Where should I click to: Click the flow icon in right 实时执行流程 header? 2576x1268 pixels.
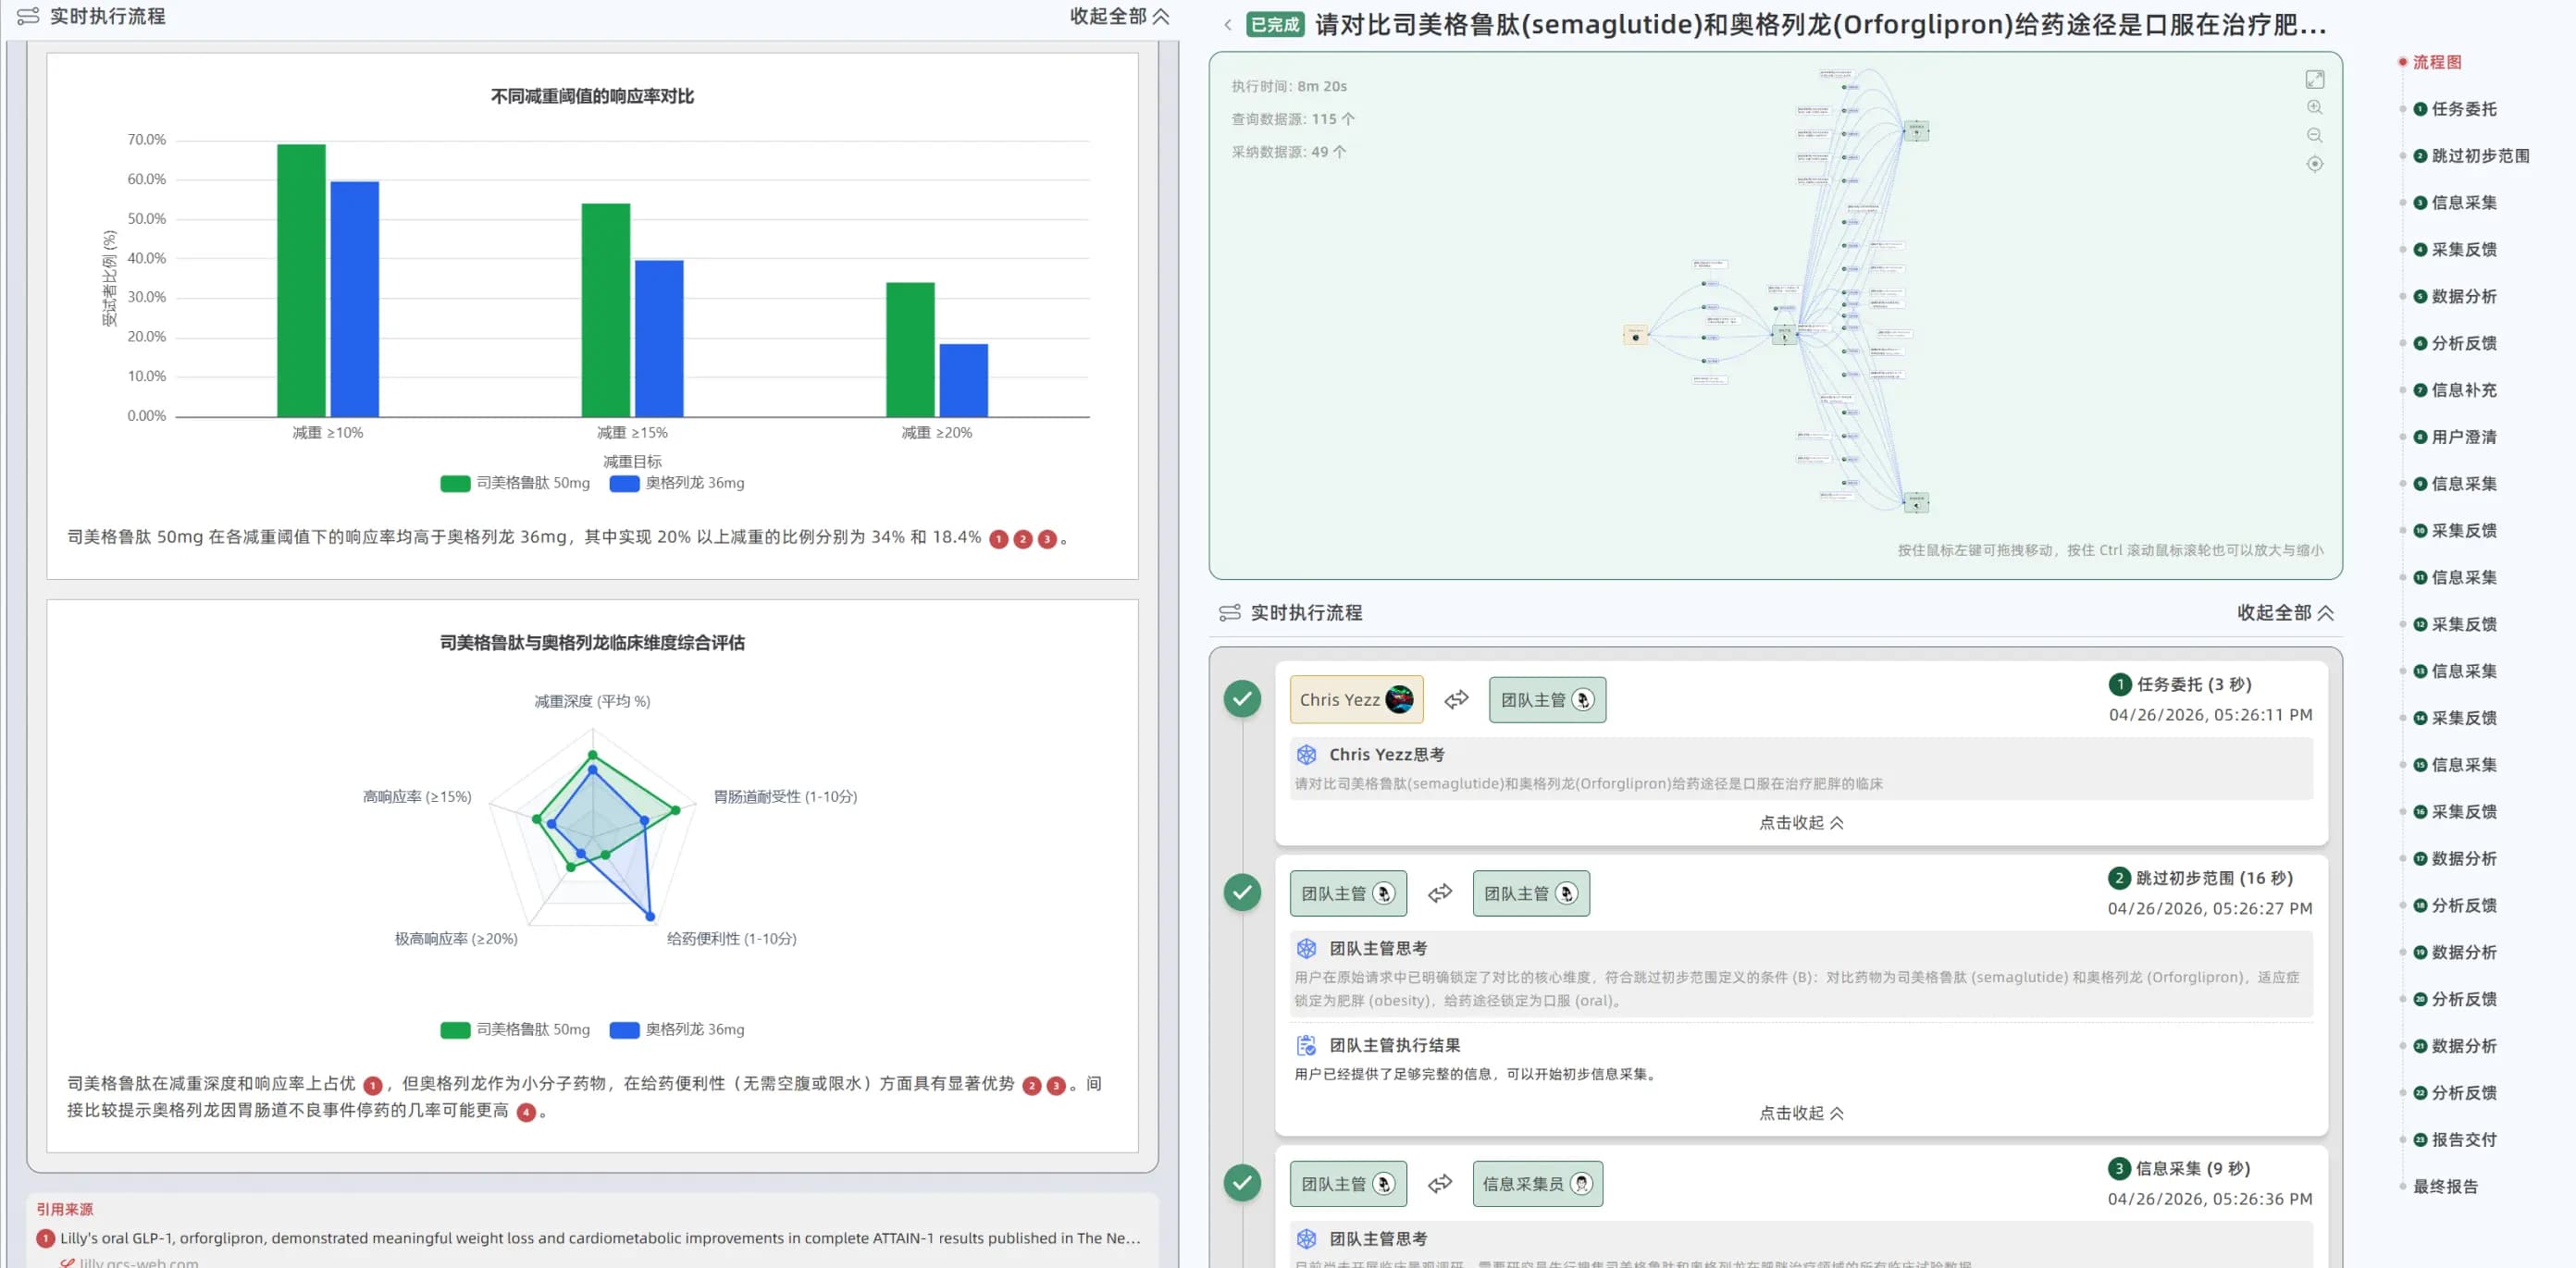1230,612
